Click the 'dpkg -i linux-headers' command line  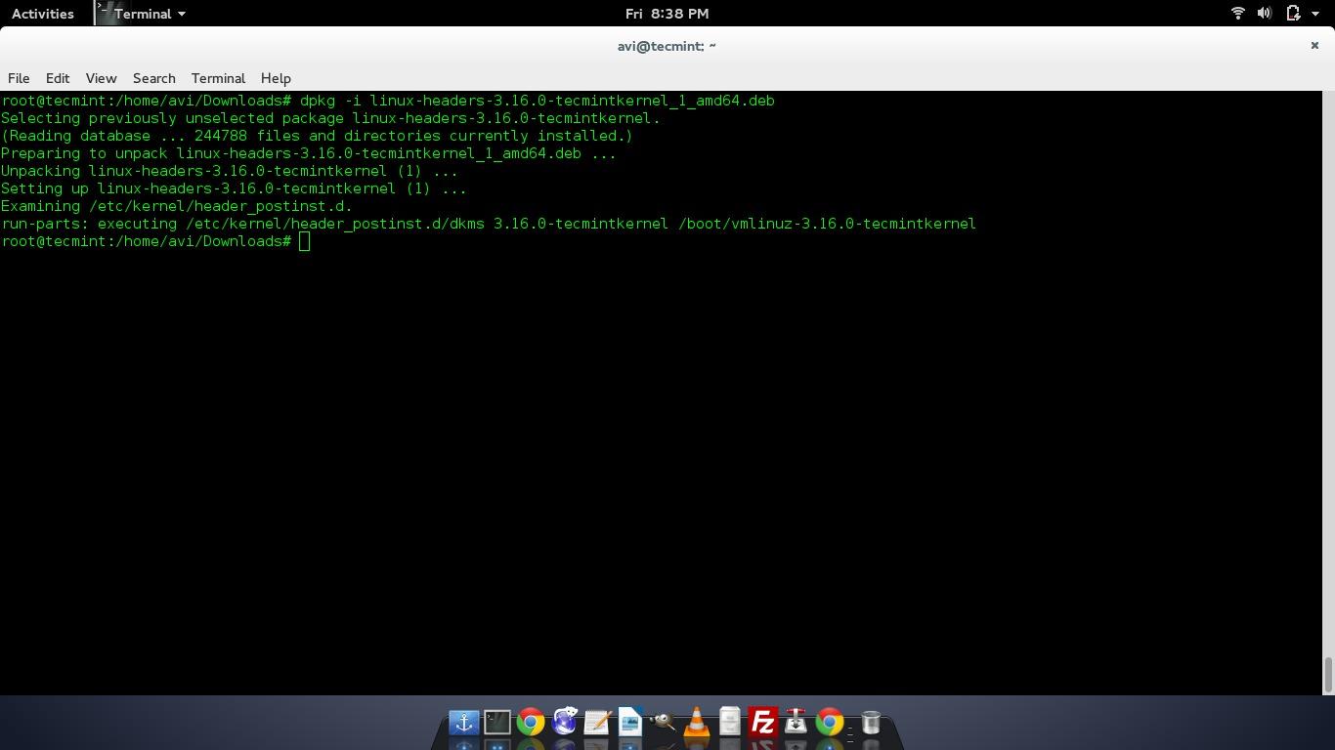click(388, 101)
